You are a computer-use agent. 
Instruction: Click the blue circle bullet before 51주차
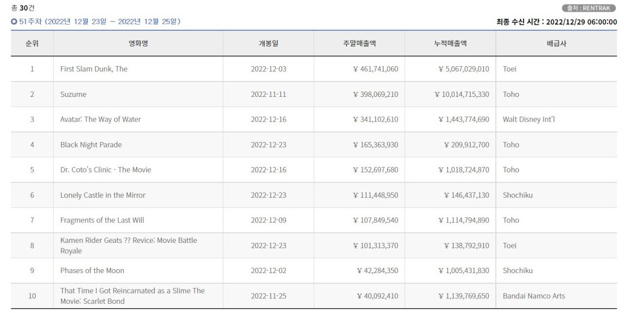(14, 22)
